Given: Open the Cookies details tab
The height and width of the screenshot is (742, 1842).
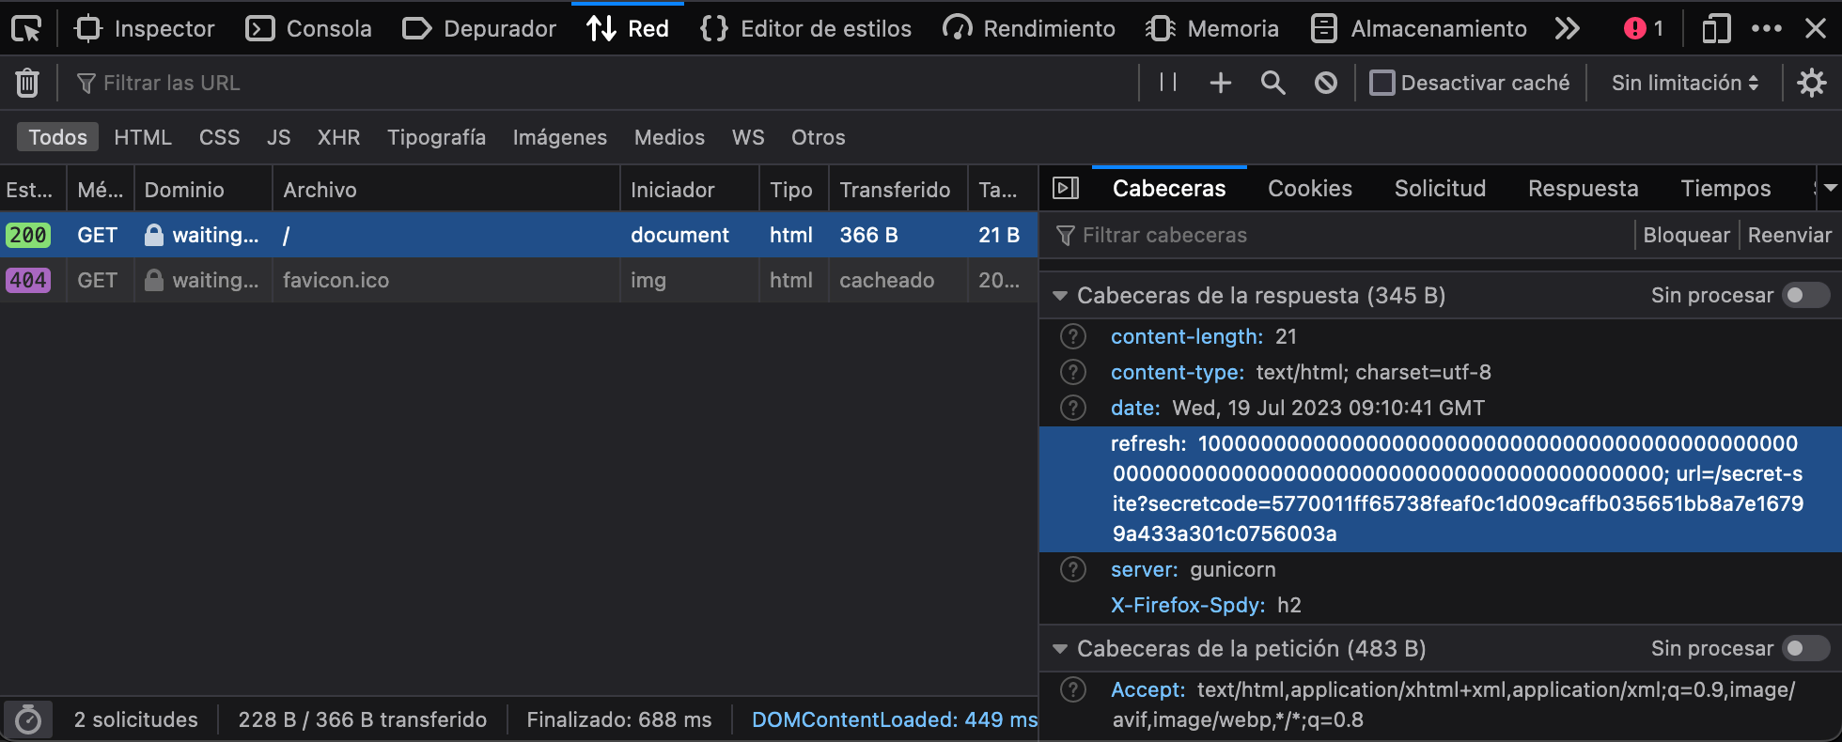Looking at the screenshot, I should pos(1310,189).
